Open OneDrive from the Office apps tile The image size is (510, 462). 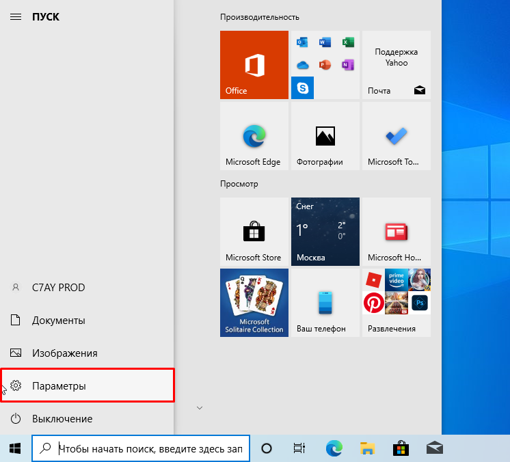click(x=302, y=65)
